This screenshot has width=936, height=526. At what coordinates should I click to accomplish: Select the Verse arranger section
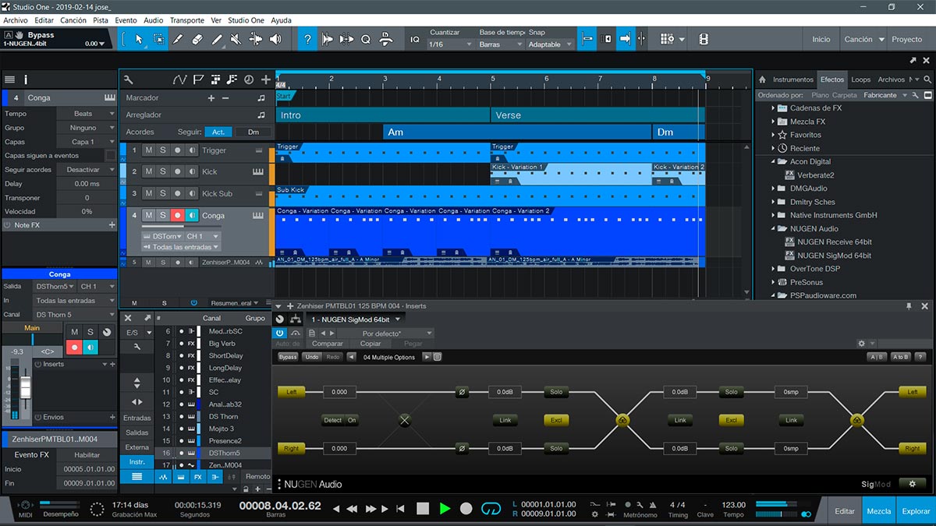(x=597, y=115)
